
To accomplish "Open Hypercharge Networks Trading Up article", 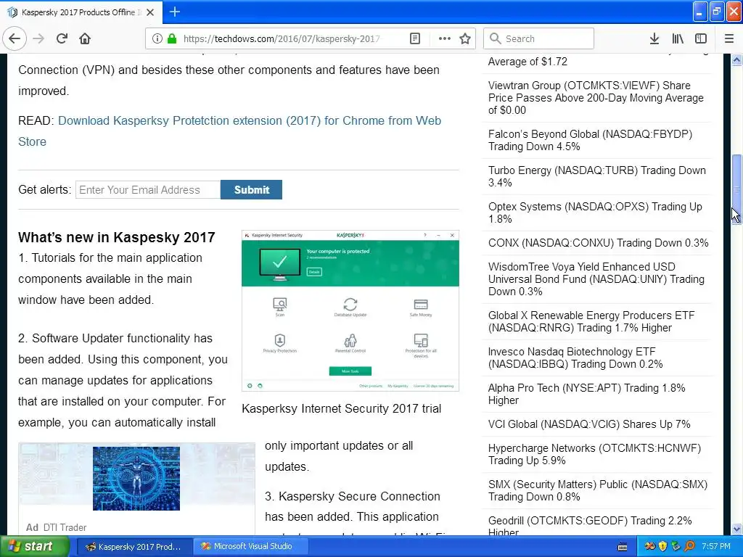I will [594, 454].
